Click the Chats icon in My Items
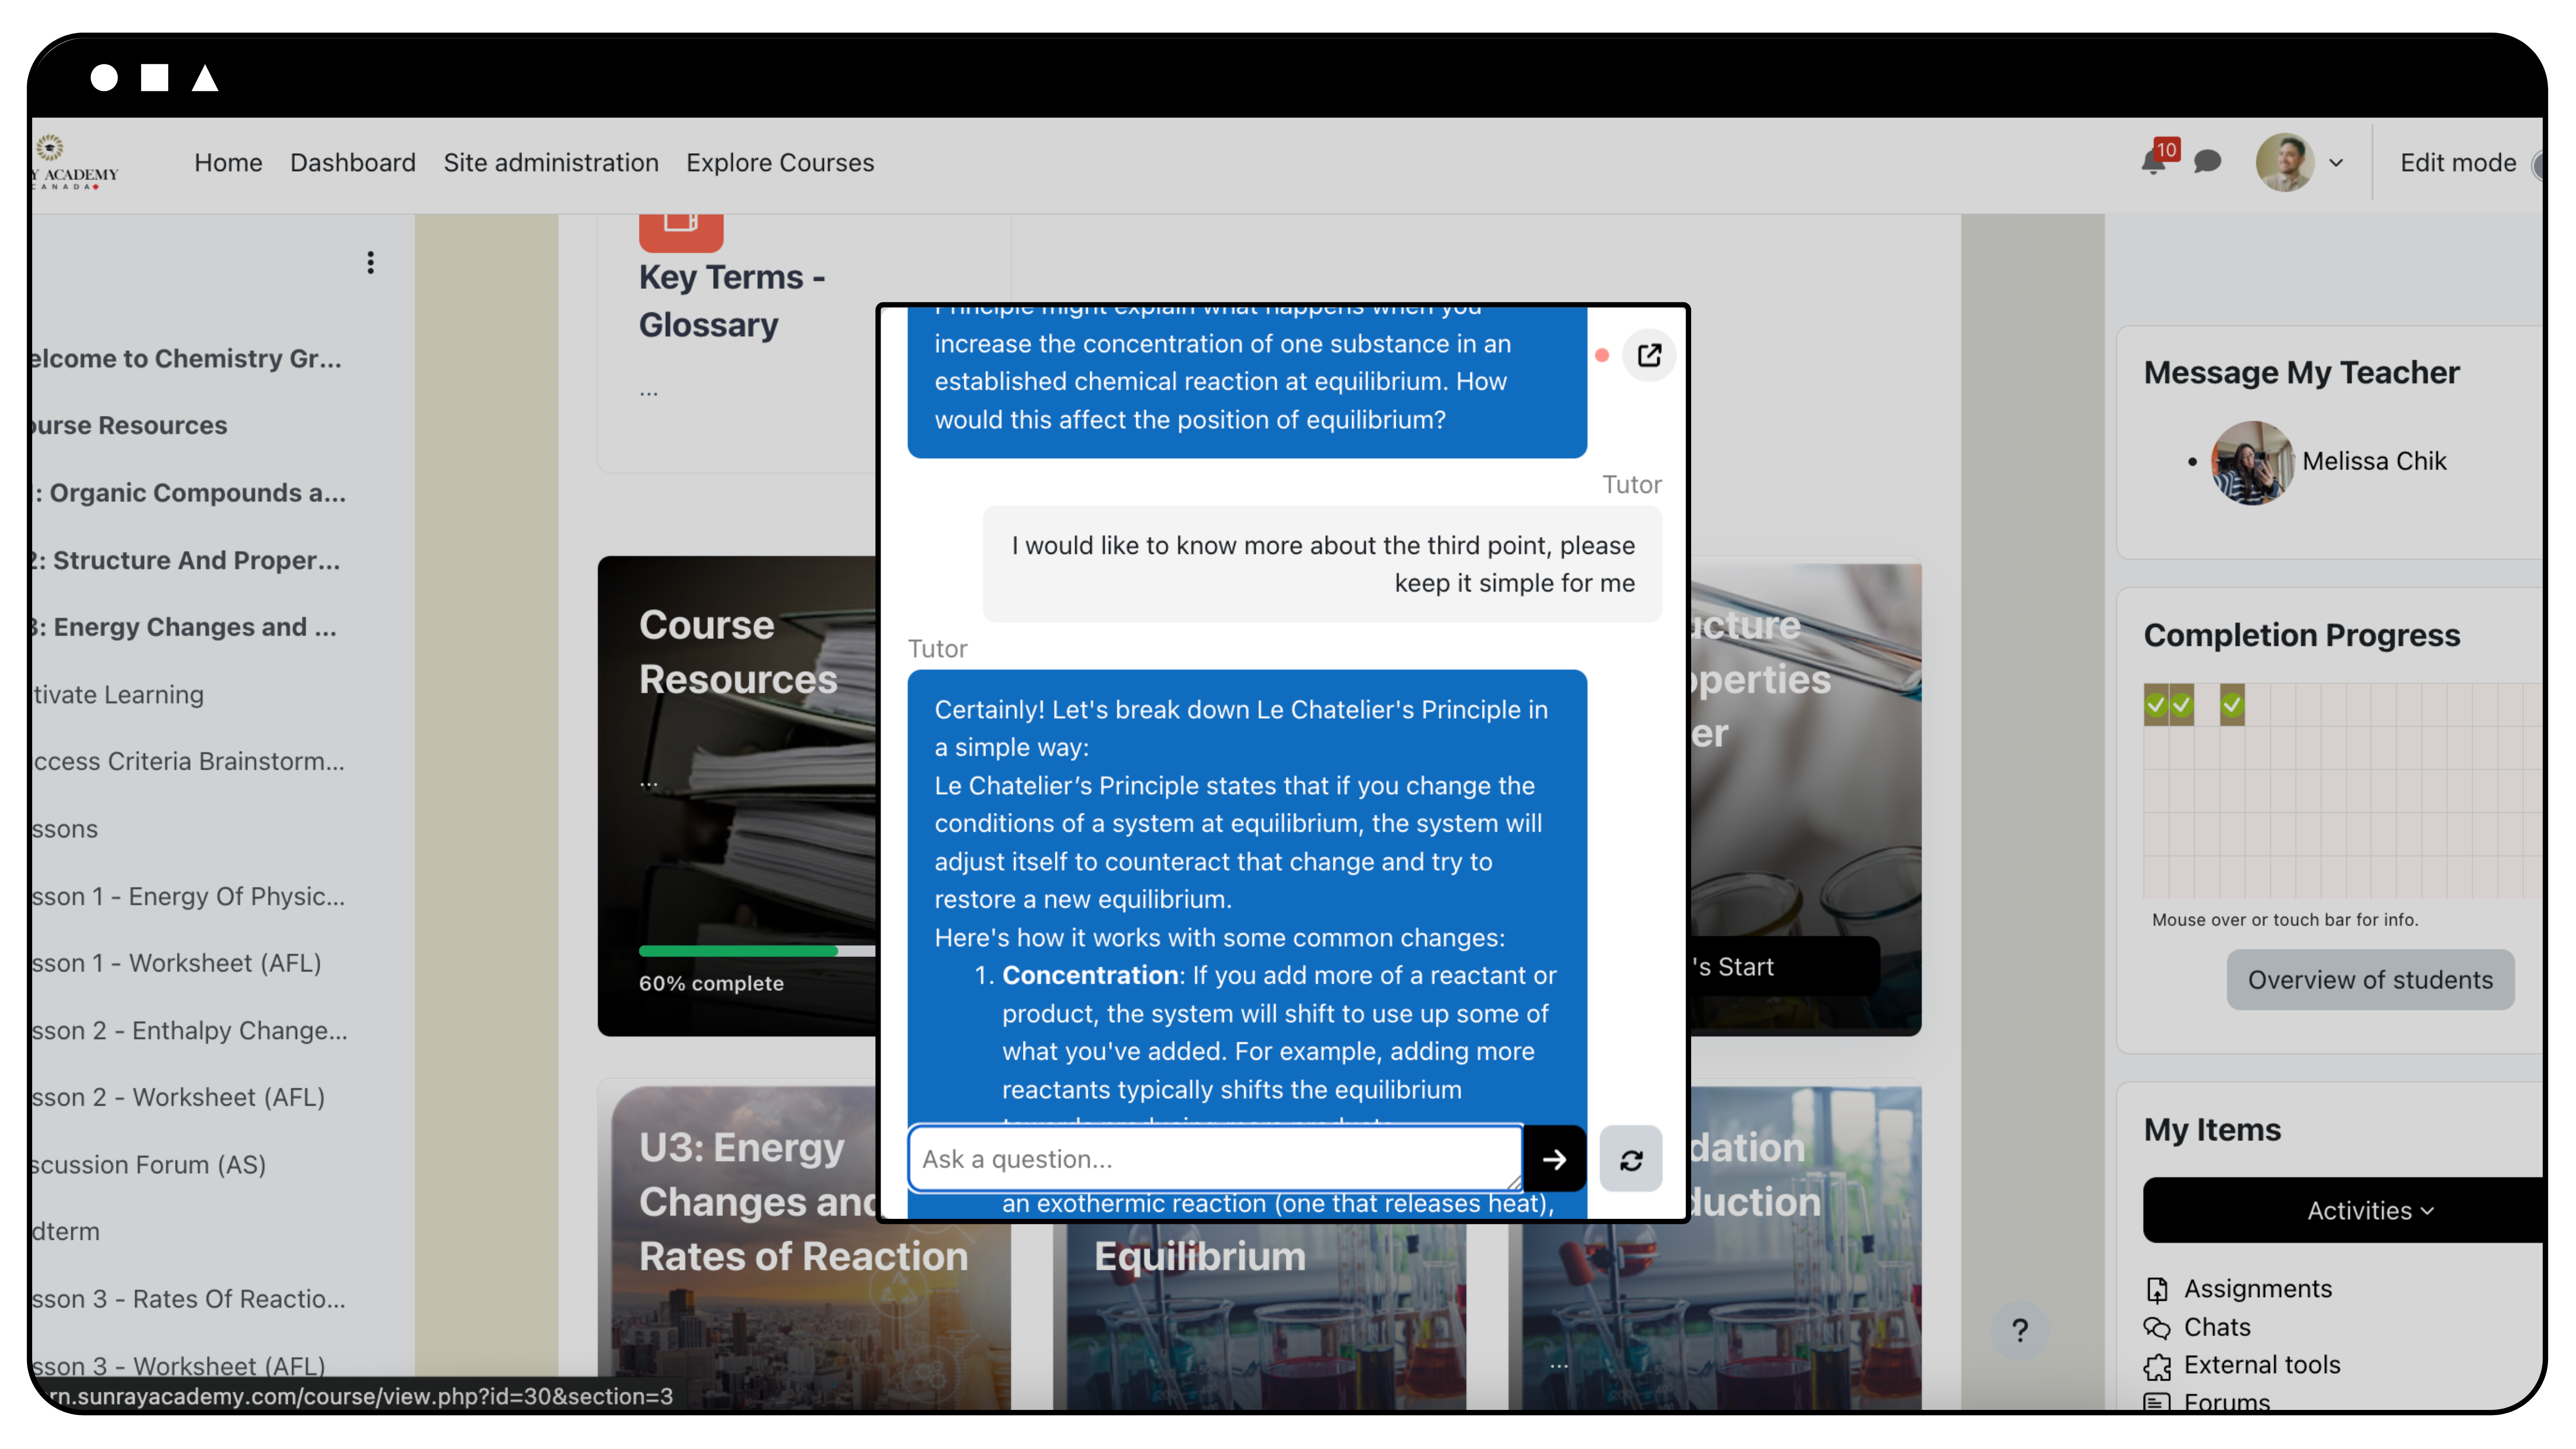The width and height of the screenshot is (2576, 1449). [x=2156, y=1327]
